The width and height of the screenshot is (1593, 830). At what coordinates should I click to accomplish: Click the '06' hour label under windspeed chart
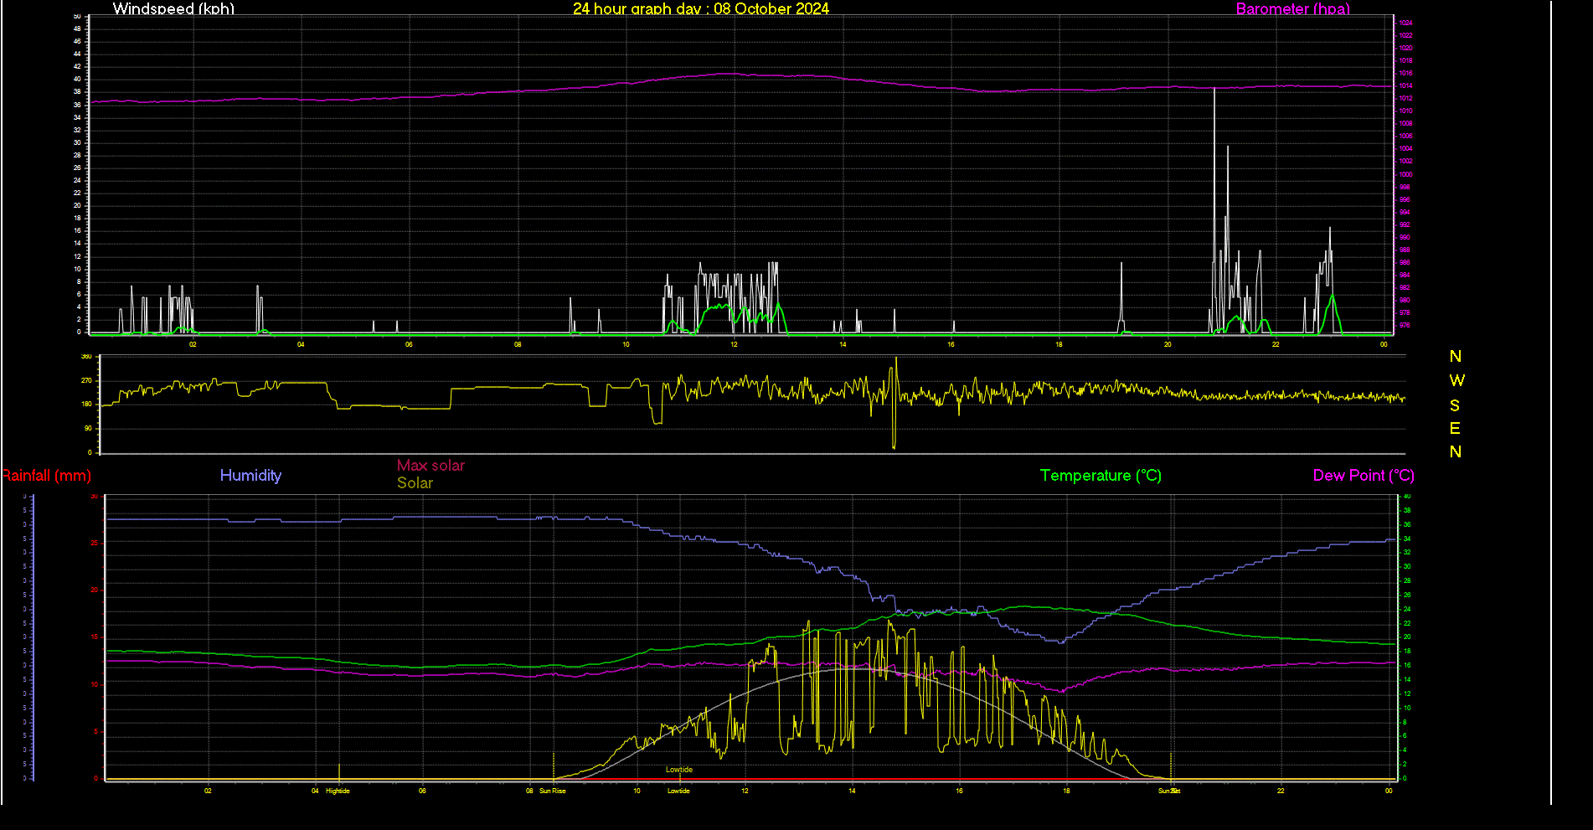[x=409, y=344]
